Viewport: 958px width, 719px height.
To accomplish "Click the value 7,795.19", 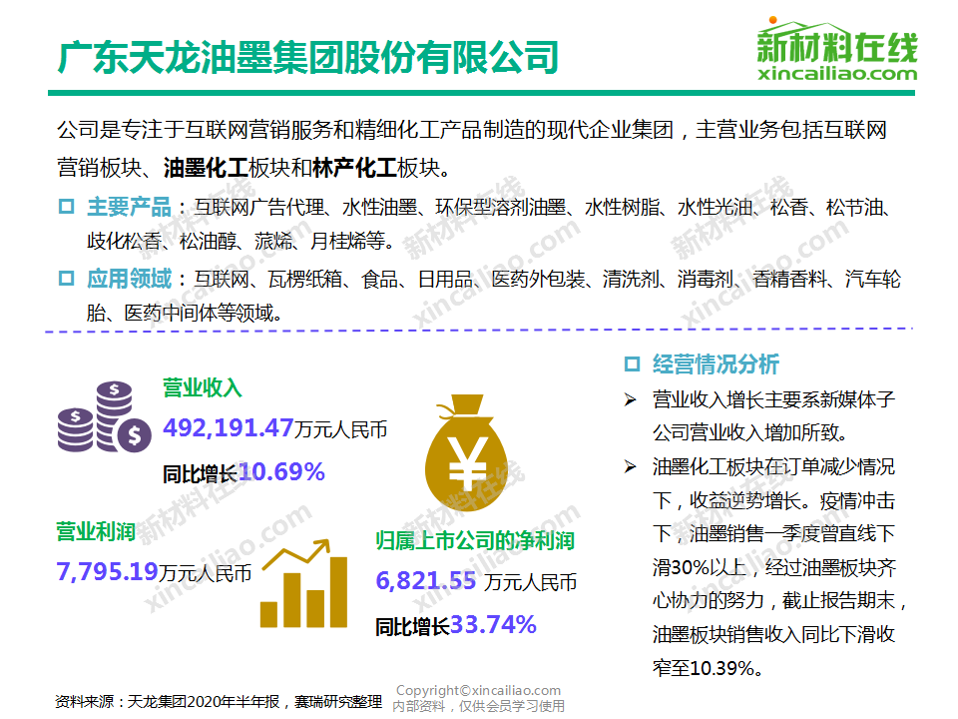I will [x=108, y=571].
